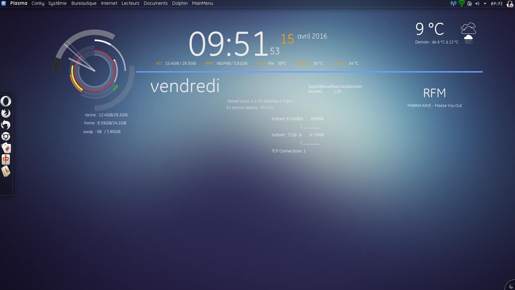Click the circular ring clock gauge
Image resolution: width=515 pixels, height=290 pixels.
click(x=94, y=70)
